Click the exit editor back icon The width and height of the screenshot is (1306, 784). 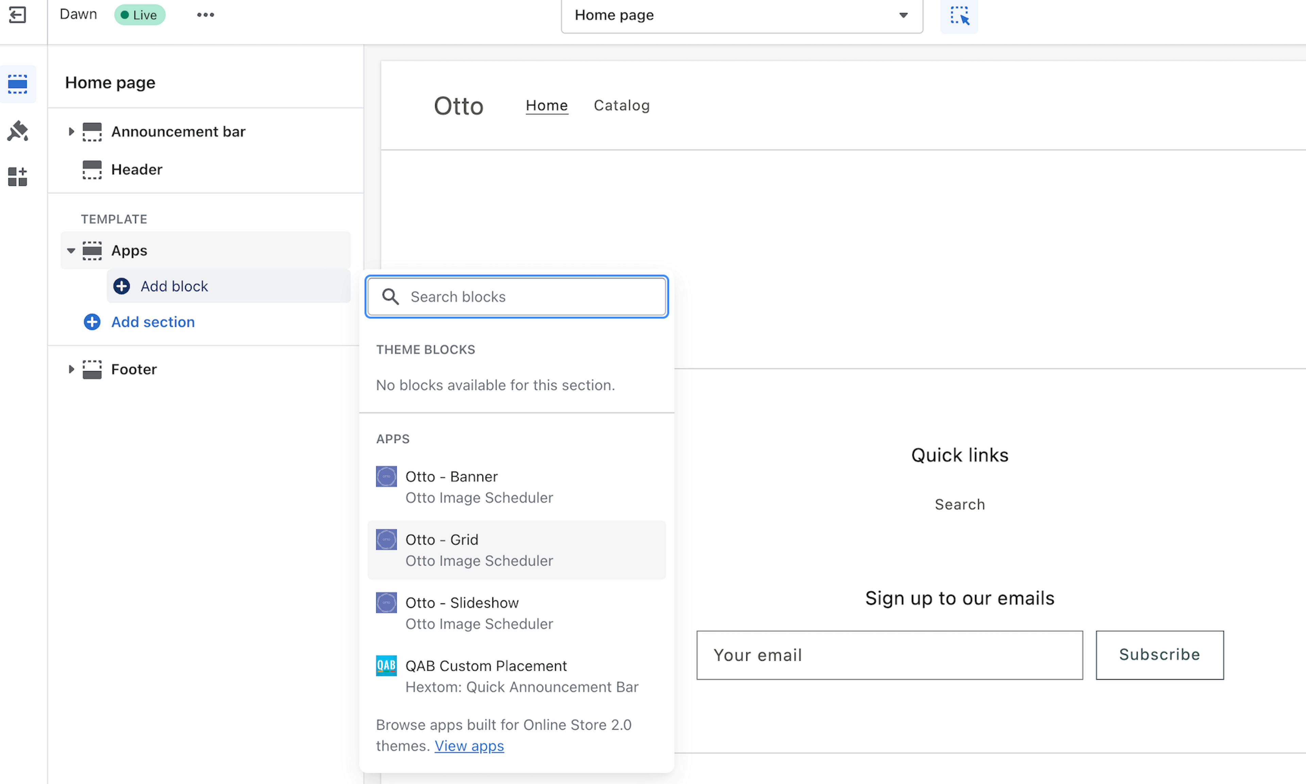(x=17, y=15)
